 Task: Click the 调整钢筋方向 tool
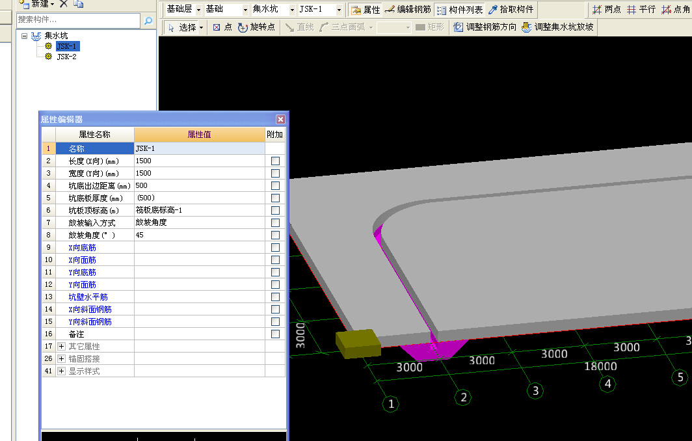pos(485,27)
